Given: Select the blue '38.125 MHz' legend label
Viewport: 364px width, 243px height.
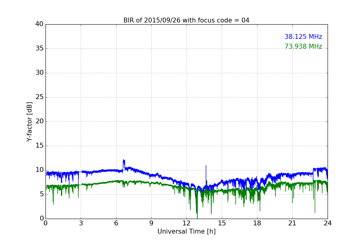Looking at the screenshot, I should 303,37.
